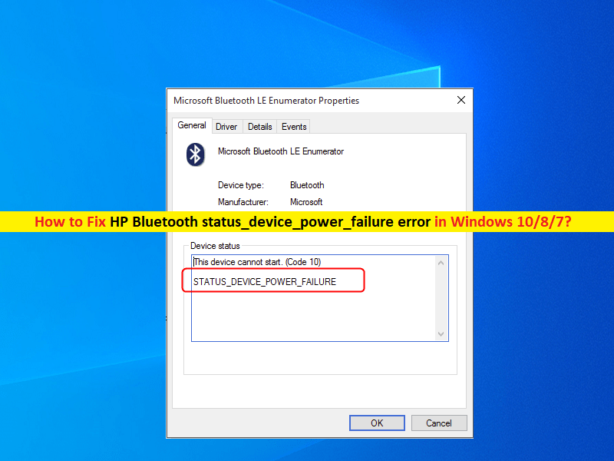Click the Device status scroll down arrow
Screen dimensions: 614x461
coord(441,334)
